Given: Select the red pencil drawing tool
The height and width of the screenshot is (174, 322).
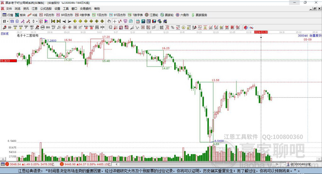Looking at the screenshot, I should click(x=4, y=28).
